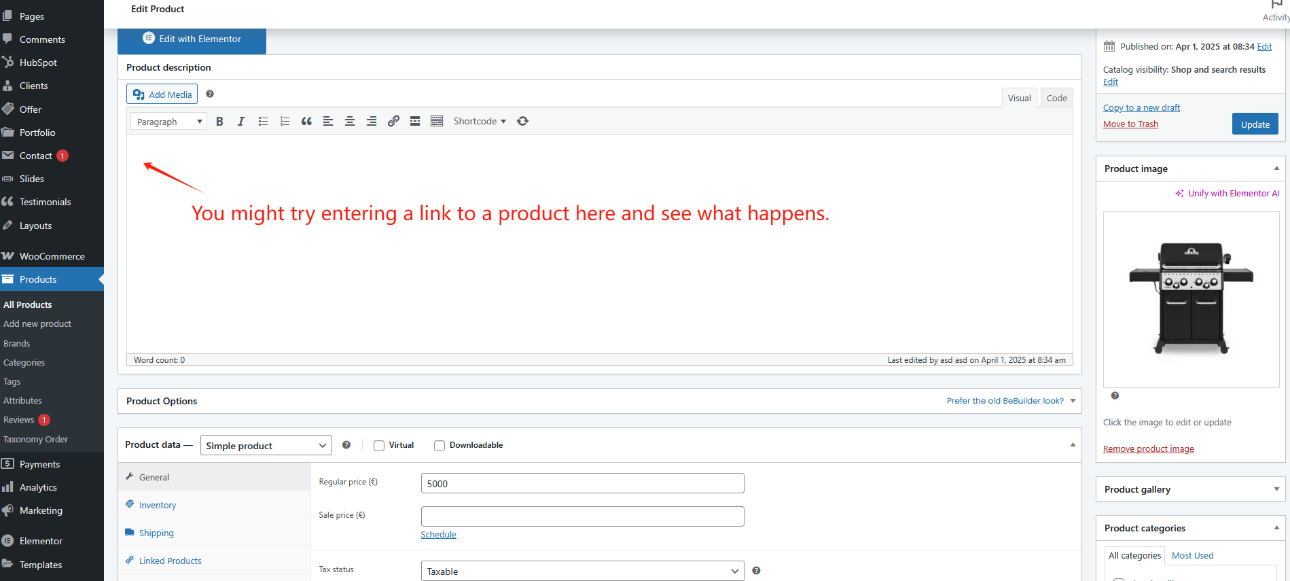This screenshot has height=581, width=1290.
Task: Switch to the Code editor tab
Action: pos(1056,98)
